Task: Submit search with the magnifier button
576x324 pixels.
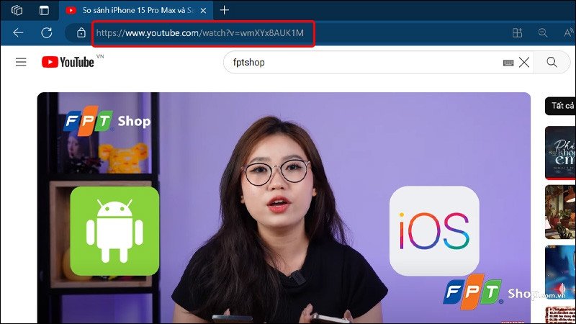Action: click(552, 62)
